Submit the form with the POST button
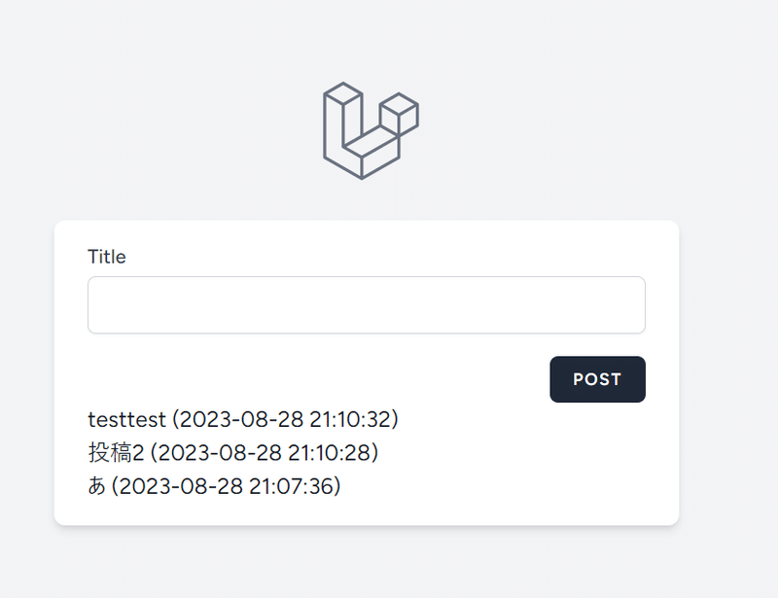 [x=597, y=379]
